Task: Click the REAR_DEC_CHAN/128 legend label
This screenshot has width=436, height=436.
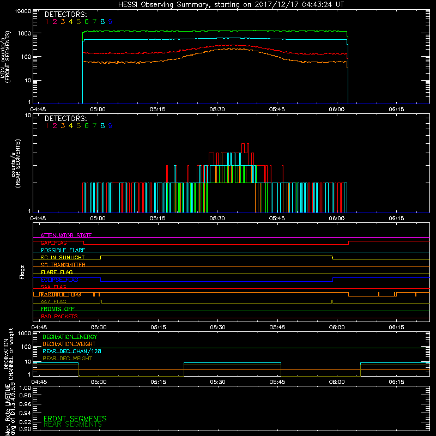Action: [x=72, y=351]
